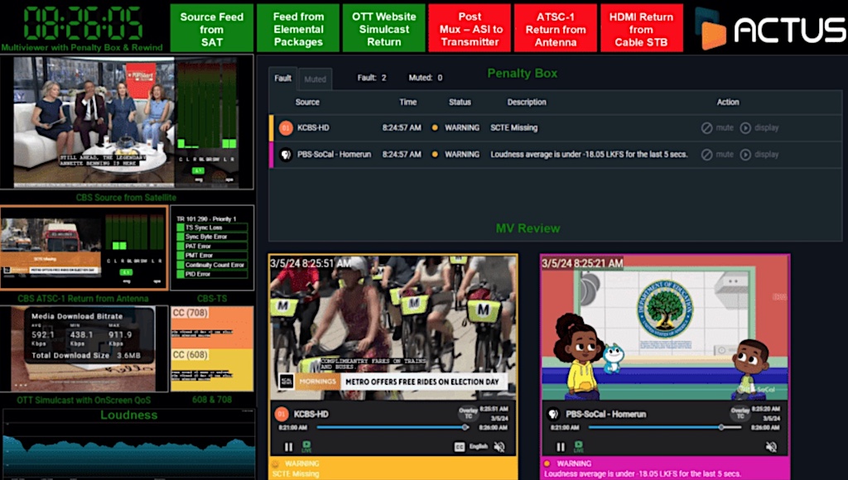Viewport: 848px width, 480px height.
Task: Click the yellow SCTE Missing warning banner
Action: (393, 468)
